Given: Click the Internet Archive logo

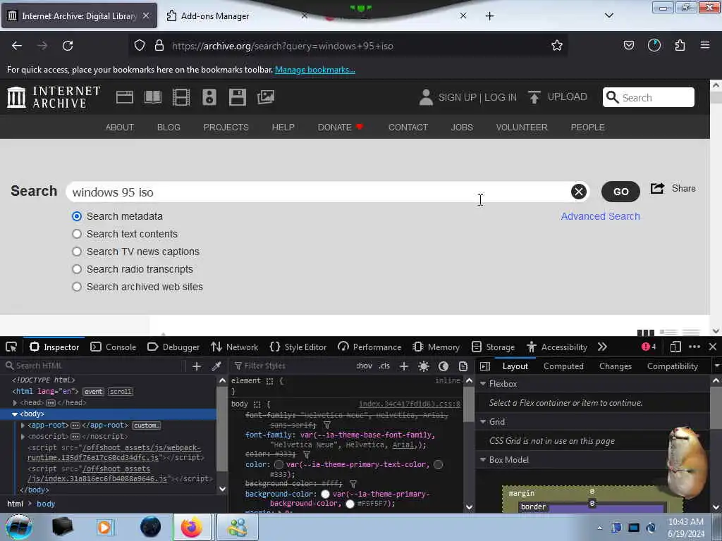Looking at the screenshot, I should pos(54,97).
